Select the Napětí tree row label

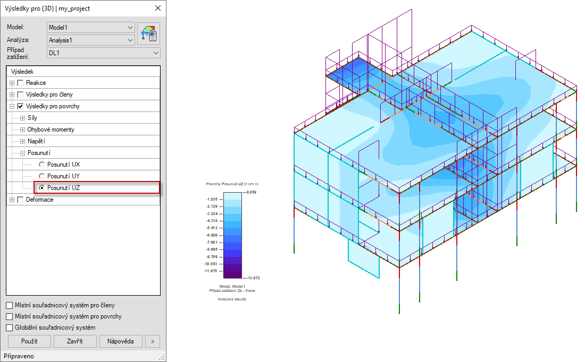[x=36, y=141]
